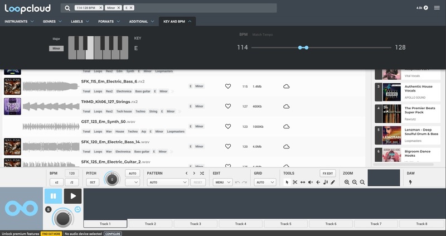Toggle the AUTO pitch button

click(132, 174)
